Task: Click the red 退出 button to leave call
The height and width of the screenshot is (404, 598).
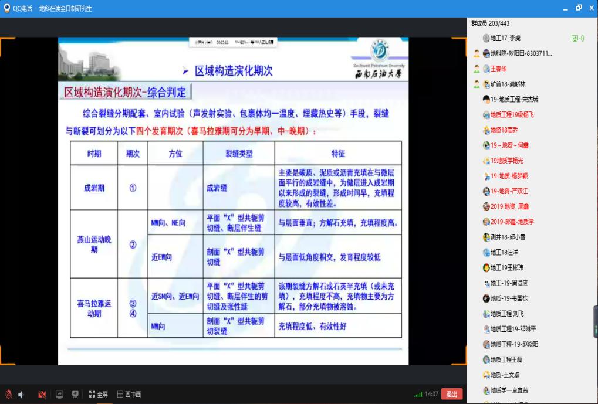Action: (x=451, y=395)
